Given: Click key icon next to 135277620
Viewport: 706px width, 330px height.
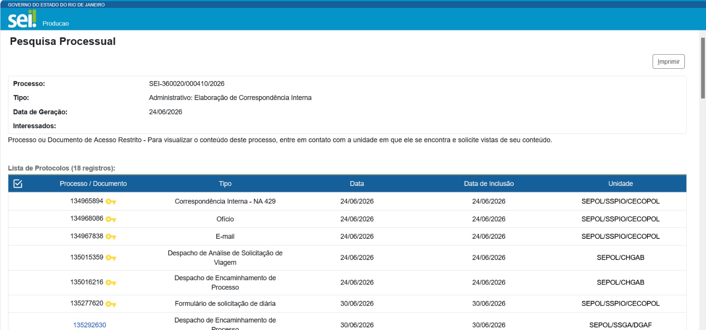Looking at the screenshot, I should coord(111,304).
